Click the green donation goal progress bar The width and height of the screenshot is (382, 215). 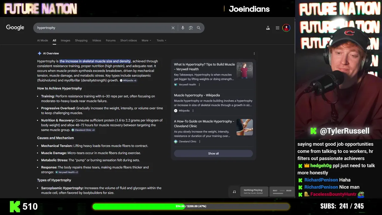(191, 206)
